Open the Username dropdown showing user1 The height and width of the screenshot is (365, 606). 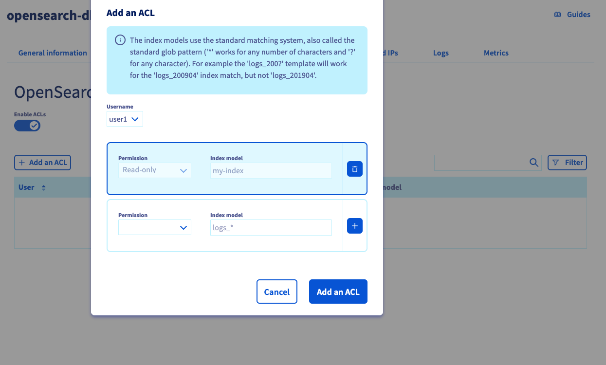(125, 119)
